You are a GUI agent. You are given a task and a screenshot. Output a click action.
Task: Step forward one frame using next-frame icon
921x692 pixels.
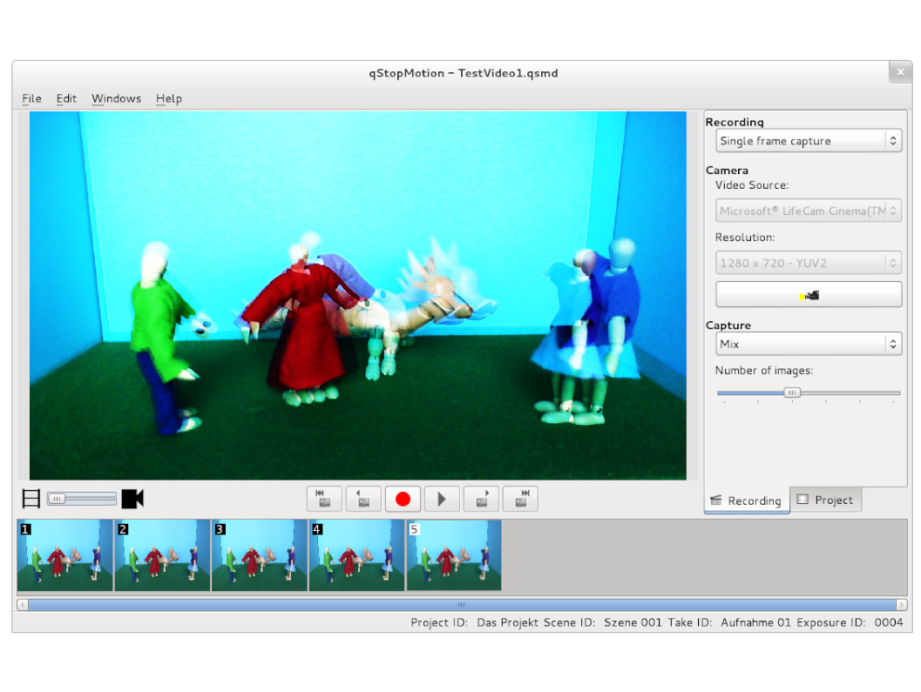pyautogui.click(x=481, y=499)
